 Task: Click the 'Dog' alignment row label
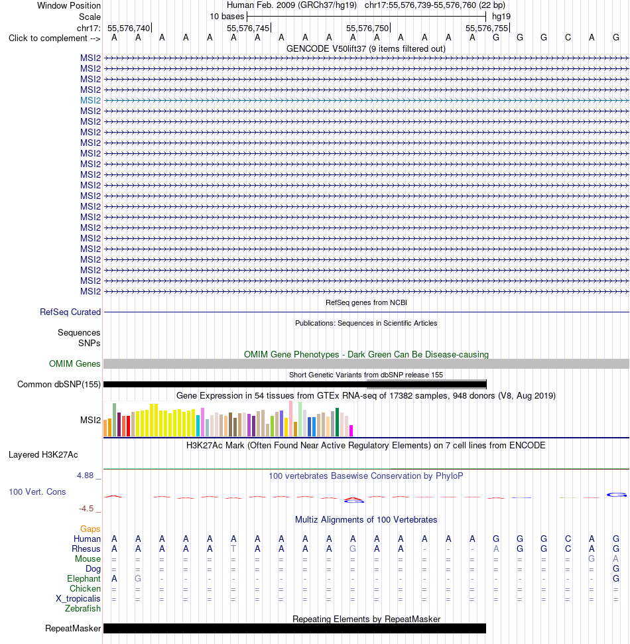[94, 569]
